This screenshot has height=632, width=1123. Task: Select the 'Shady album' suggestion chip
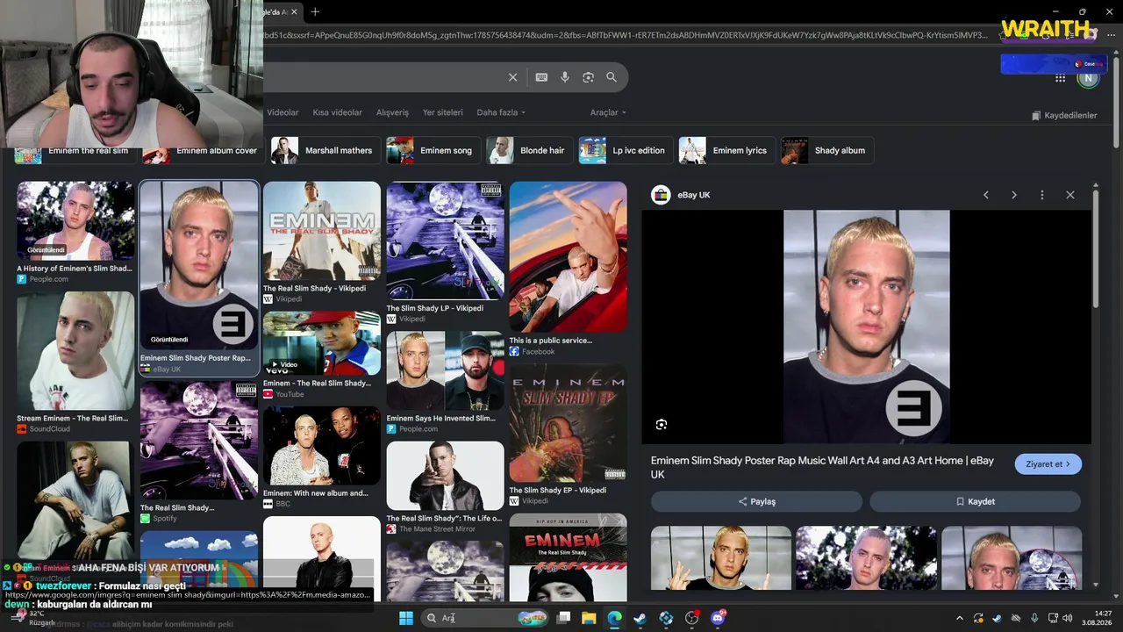point(826,150)
